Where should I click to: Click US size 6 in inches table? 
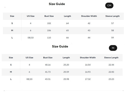tap(29, 72)
